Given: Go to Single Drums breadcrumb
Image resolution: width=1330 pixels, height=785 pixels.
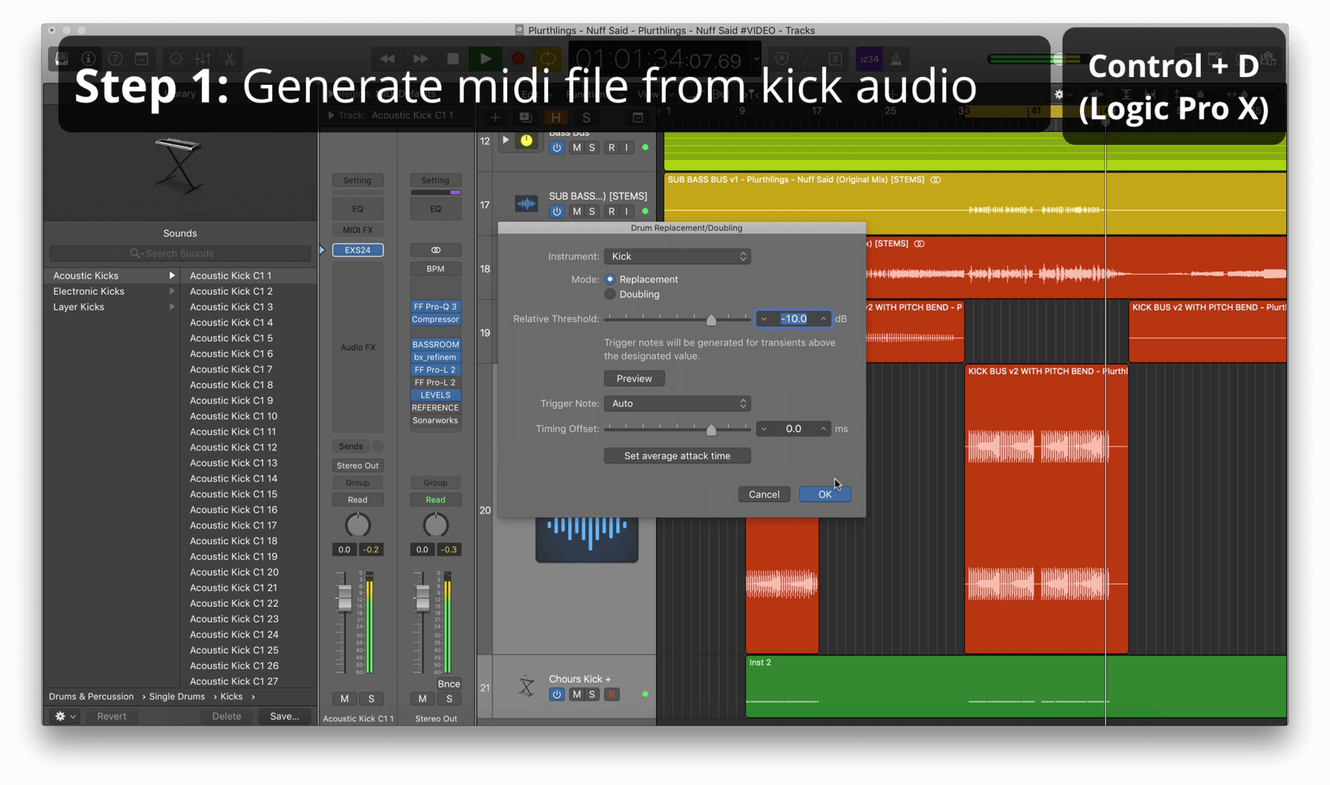Looking at the screenshot, I should 177,696.
